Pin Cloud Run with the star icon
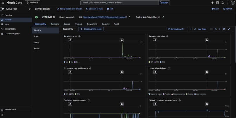The image size is (236, 118). tap(30, 9)
